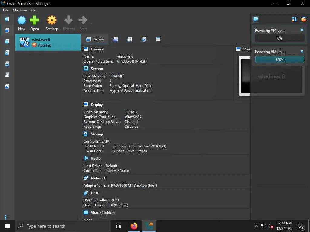Image resolution: width=310 pixels, height=232 pixels.
Task: Click 'Intel PRO/1000 MT Desktop (NAT)' adapter value
Action: coord(130,185)
